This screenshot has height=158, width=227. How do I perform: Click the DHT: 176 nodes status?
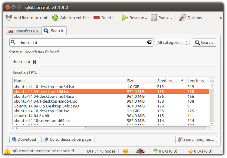pos(101,151)
